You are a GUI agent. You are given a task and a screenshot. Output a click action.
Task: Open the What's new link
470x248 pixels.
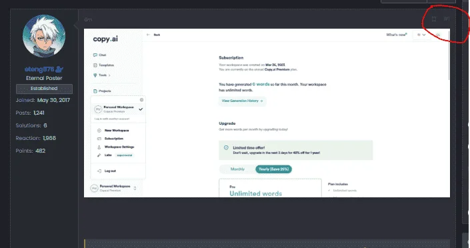pyautogui.click(x=397, y=35)
